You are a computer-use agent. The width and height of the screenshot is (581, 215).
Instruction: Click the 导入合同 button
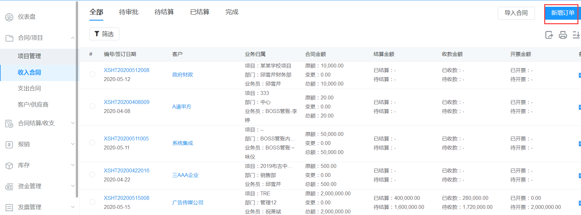point(516,13)
